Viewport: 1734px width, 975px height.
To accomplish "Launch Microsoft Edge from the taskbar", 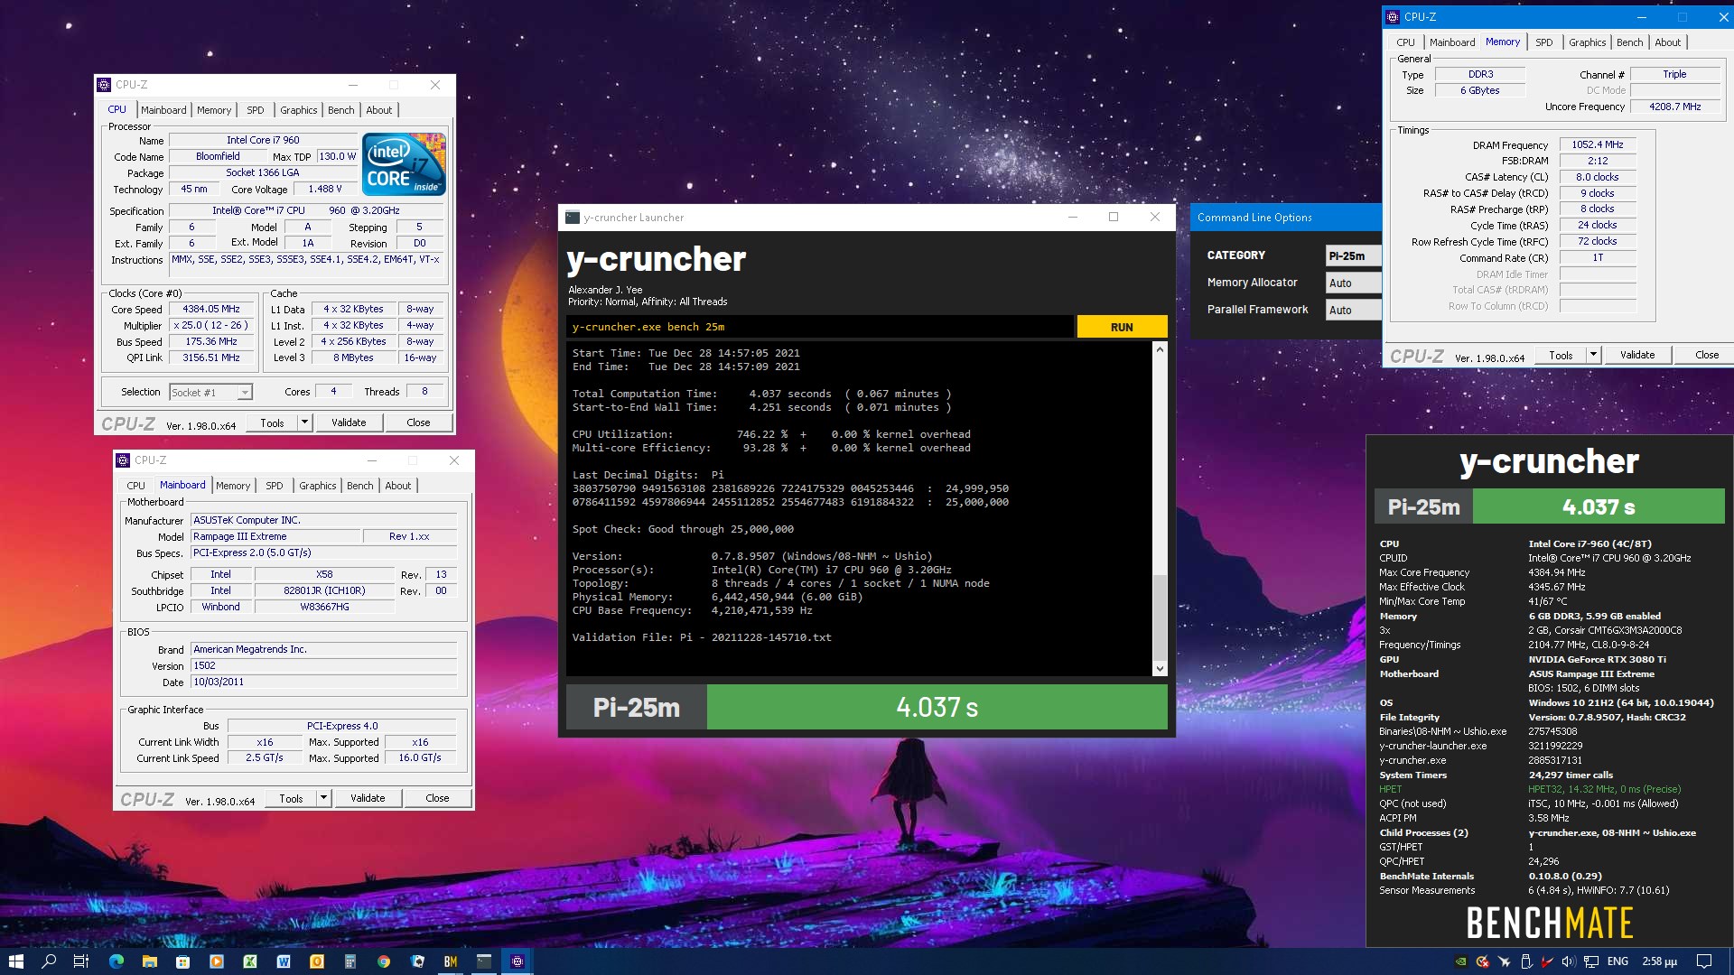I will [117, 961].
